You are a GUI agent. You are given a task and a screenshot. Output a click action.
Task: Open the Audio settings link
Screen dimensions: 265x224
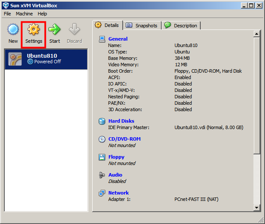(x=115, y=175)
